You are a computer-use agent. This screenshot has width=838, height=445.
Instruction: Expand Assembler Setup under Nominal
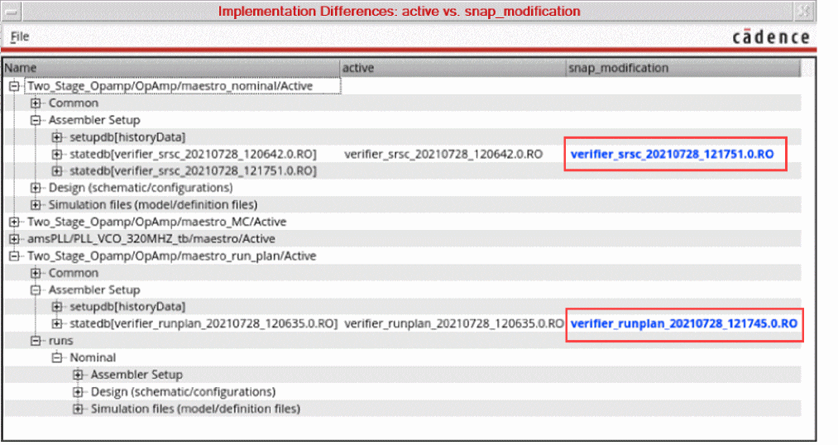click(x=78, y=375)
